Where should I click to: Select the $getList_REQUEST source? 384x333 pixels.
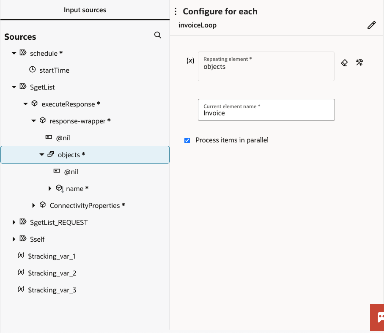(59, 222)
